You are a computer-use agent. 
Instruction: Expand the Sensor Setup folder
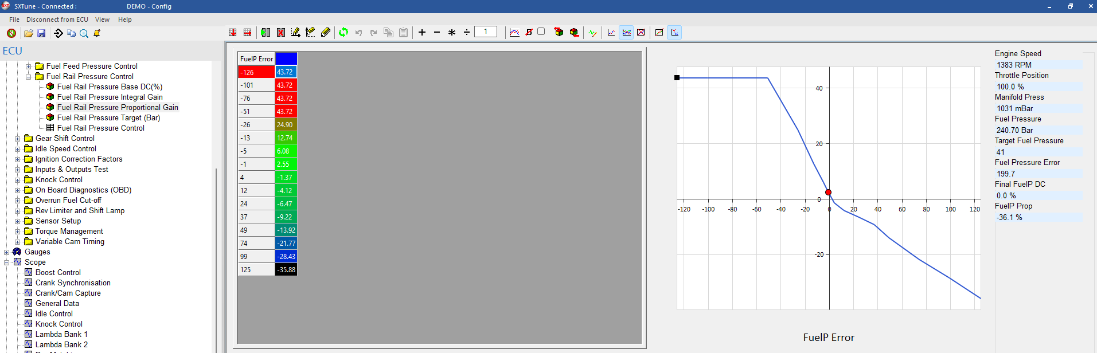click(17, 221)
